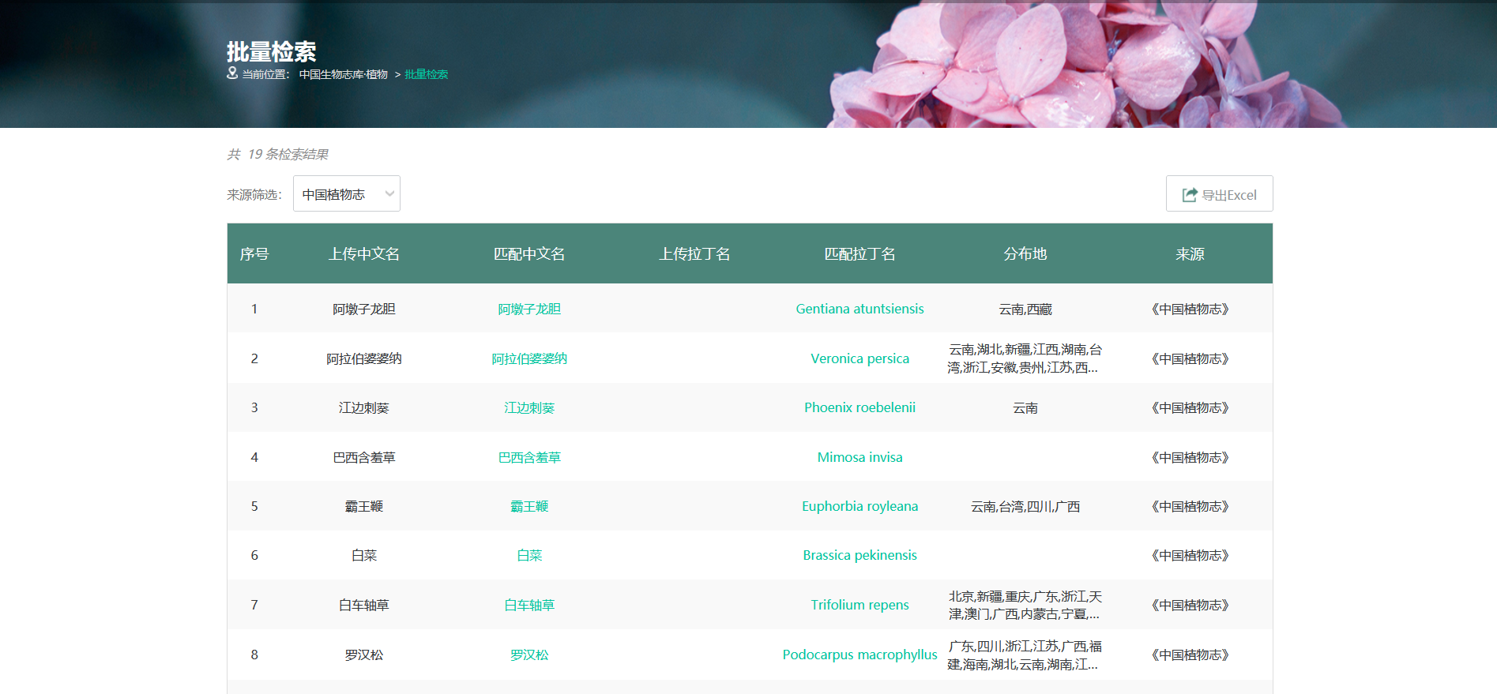Screen dimensions: 1497x694
Task: Select uploaded name cell 白车轴草
Action: [x=364, y=606]
